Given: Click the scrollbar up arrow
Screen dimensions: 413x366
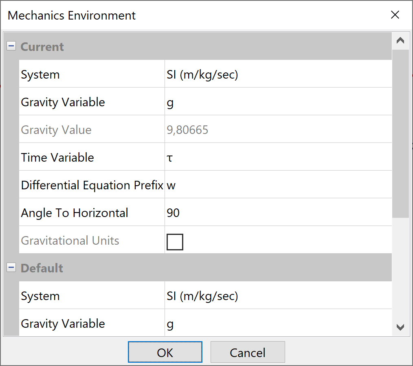Looking at the screenshot, I should pyautogui.click(x=400, y=41).
